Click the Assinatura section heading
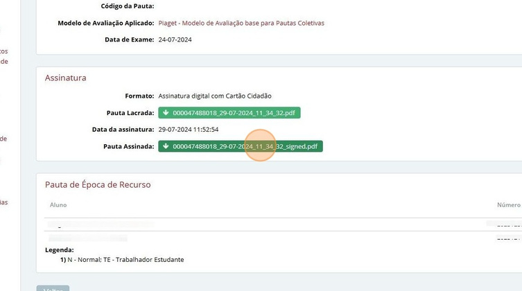Viewport: 522px width, 291px height. click(x=66, y=78)
